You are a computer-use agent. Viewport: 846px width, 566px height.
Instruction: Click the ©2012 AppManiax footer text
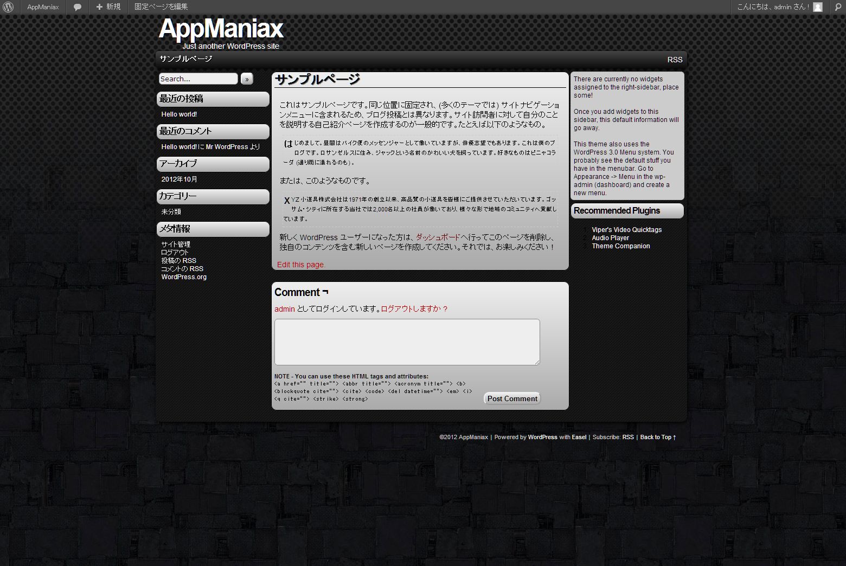coord(464,437)
